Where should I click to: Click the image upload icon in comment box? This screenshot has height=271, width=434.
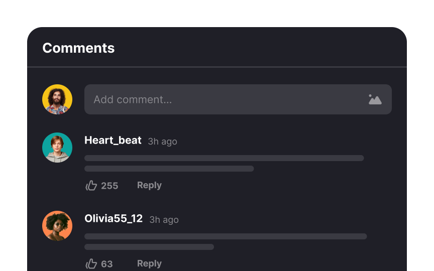pyautogui.click(x=375, y=99)
